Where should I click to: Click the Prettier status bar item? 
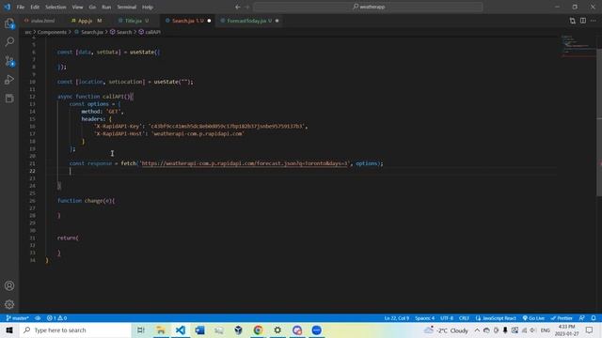click(562, 318)
